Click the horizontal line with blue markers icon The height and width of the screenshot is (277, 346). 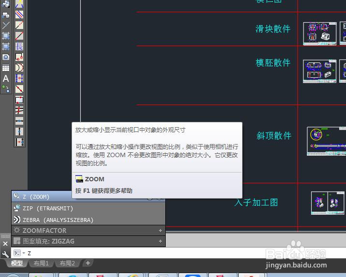[19, 121]
